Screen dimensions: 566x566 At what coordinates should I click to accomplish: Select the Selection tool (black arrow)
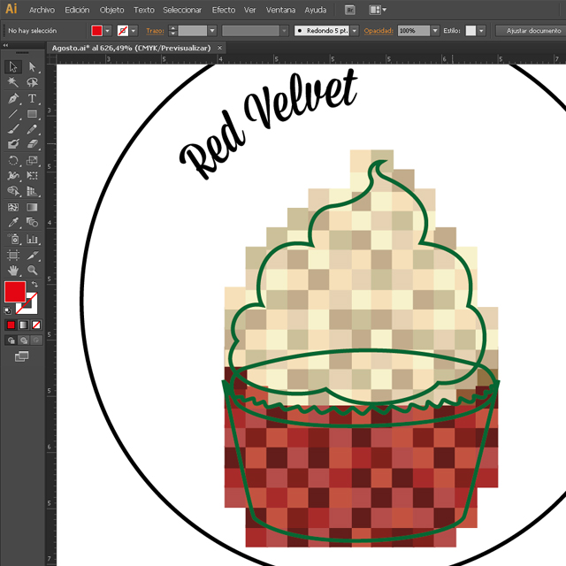pyautogui.click(x=13, y=67)
